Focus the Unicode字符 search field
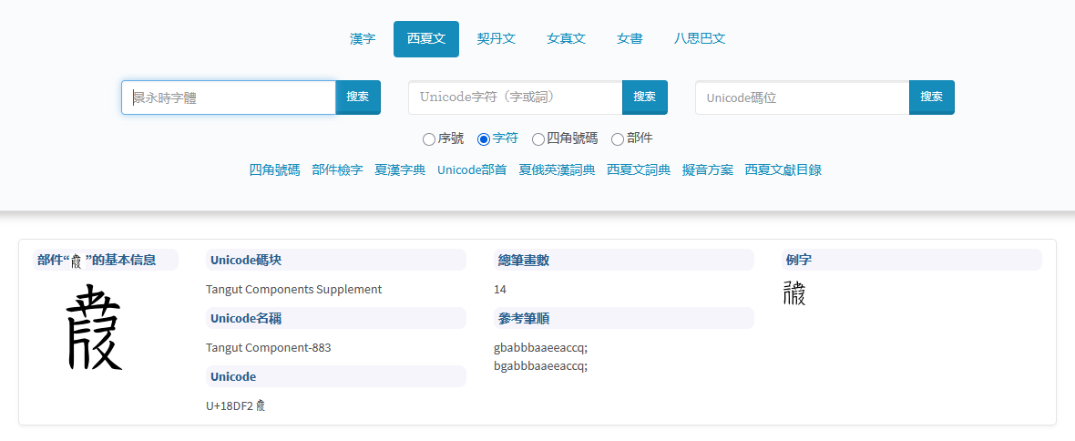This screenshot has width=1075, height=441. (x=516, y=97)
